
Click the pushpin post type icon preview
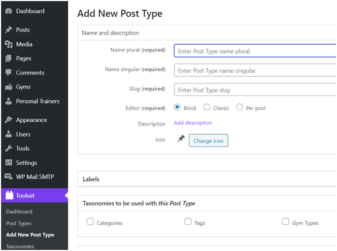pyautogui.click(x=181, y=138)
